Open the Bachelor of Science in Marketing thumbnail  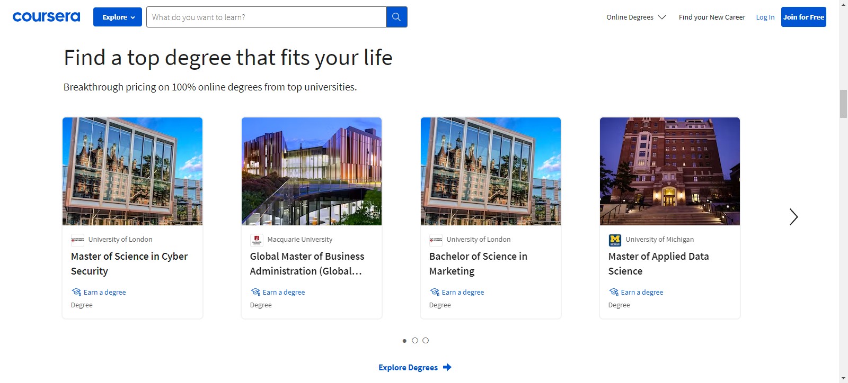point(491,171)
